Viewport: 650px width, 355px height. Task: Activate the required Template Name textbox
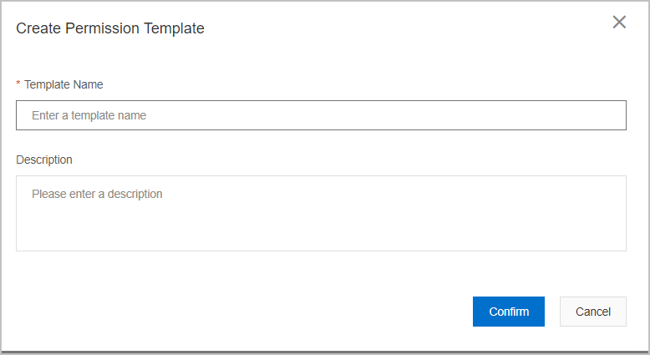321,115
